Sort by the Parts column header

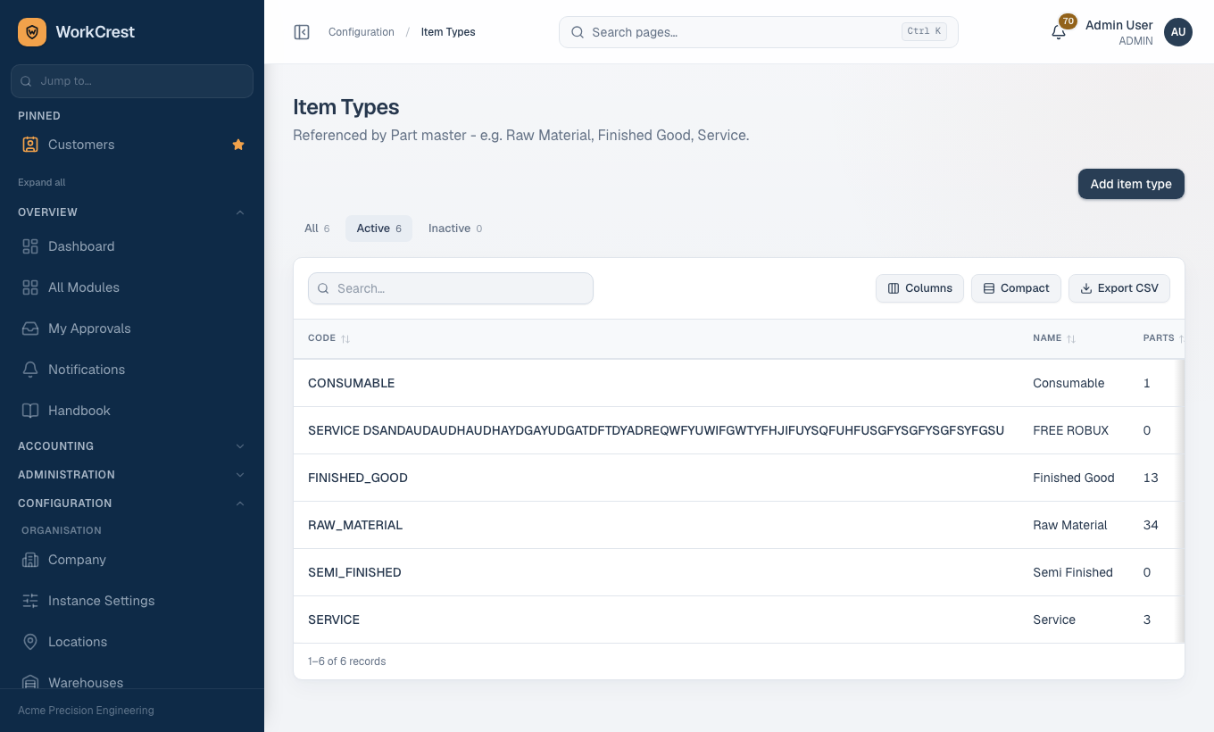pos(1163,338)
